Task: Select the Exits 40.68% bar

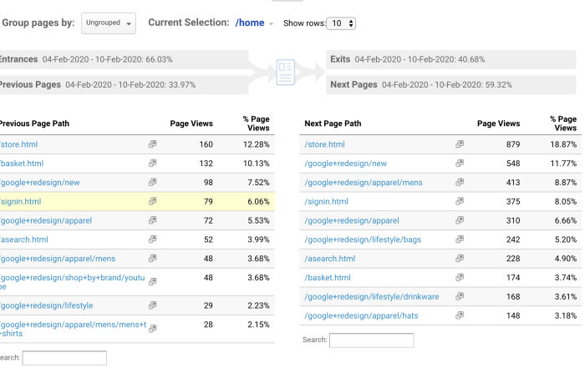Action: pos(451,59)
